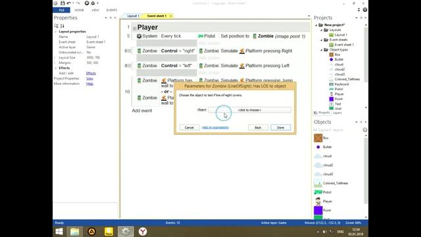The height and width of the screenshot is (237, 421).
Task: Click the gear debug icon in the title bar
Action: pyautogui.click(x=93, y=3)
